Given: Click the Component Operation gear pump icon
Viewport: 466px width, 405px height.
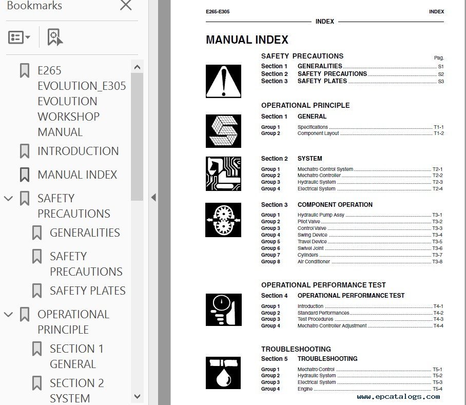Looking at the screenshot, I should pyautogui.click(x=223, y=220).
